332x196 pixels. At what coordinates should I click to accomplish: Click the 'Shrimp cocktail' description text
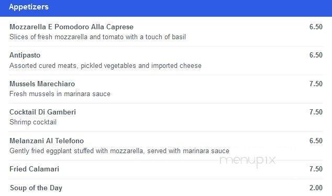(33, 122)
